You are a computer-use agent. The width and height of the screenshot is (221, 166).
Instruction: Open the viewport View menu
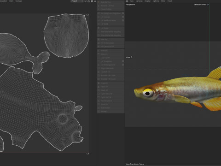132,1
